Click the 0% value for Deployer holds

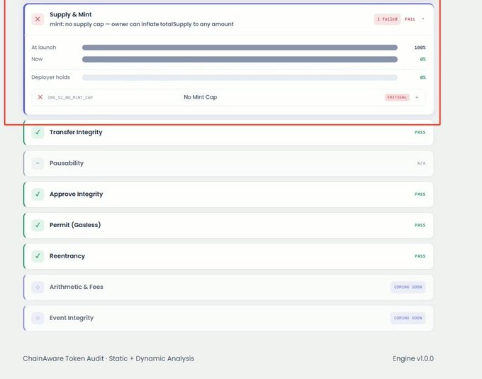[423, 77]
